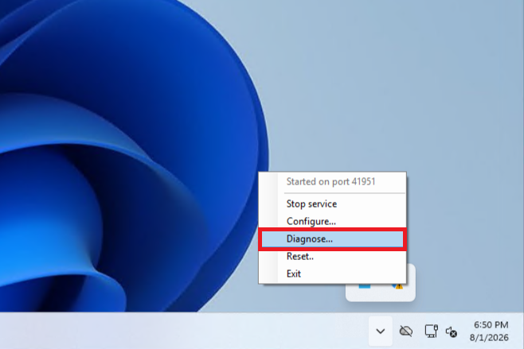Viewport: 524px width, 349px height.
Task: Choose Stop service from the context menu
Action: tap(332, 204)
